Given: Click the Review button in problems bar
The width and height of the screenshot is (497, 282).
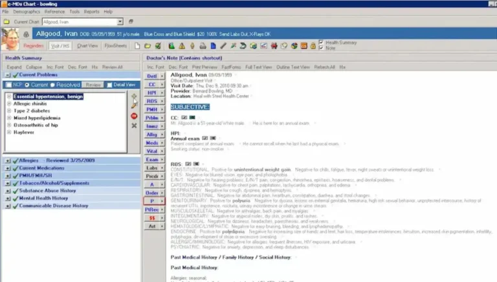Looking at the screenshot, I should [x=93, y=85].
